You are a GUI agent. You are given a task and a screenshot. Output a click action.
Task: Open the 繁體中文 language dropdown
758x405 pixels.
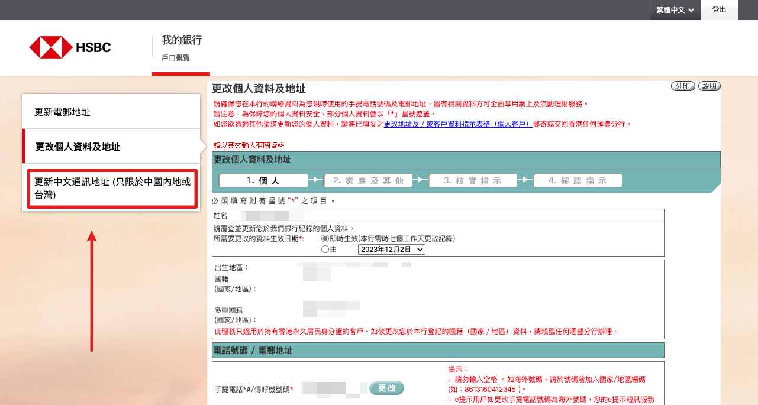tap(670, 10)
